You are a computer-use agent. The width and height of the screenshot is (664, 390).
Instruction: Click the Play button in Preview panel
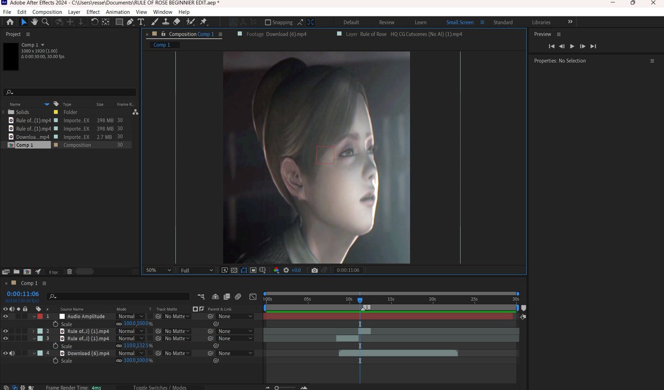pos(572,46)
